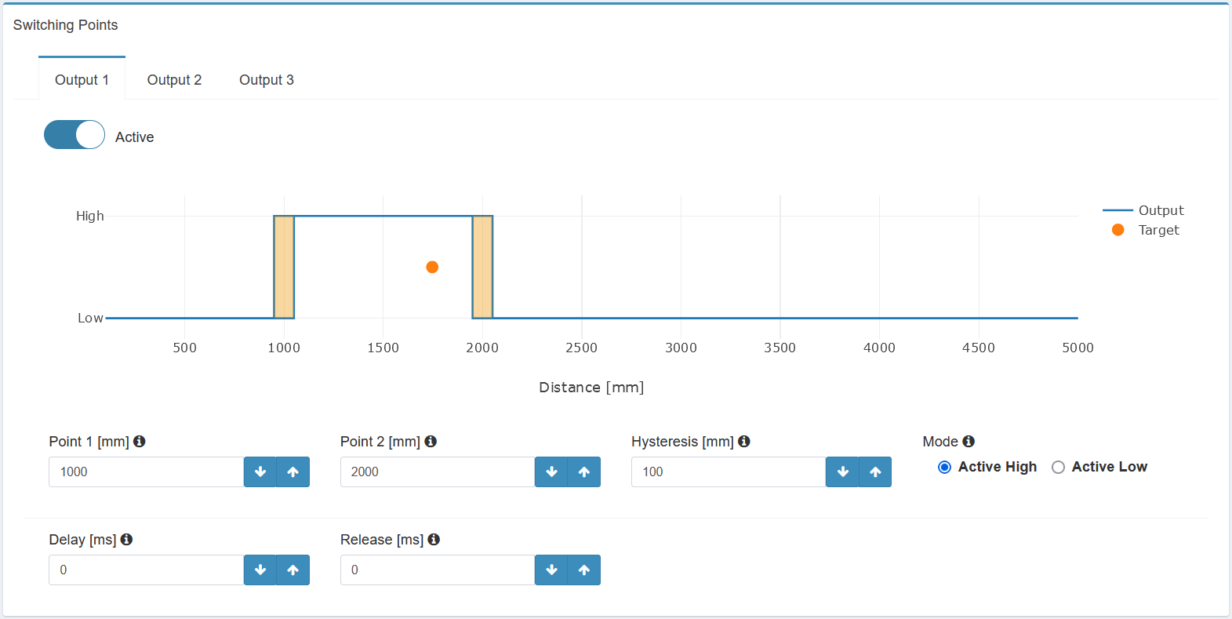Click the orange Target marker on chart
1232x619 pixels.
(x=432, y=268)
